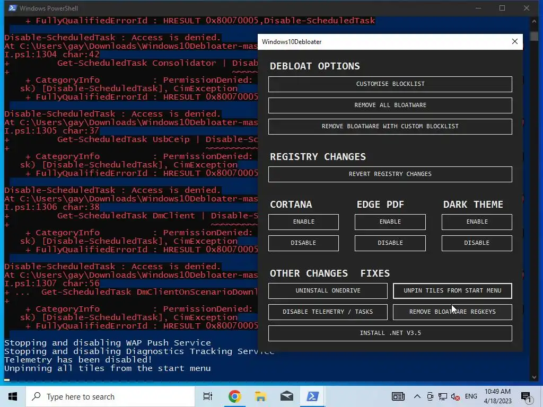543x407 pixels.
Task: Select Remove Bloatware With Custom Blocklist
Action: coord(390,126)
